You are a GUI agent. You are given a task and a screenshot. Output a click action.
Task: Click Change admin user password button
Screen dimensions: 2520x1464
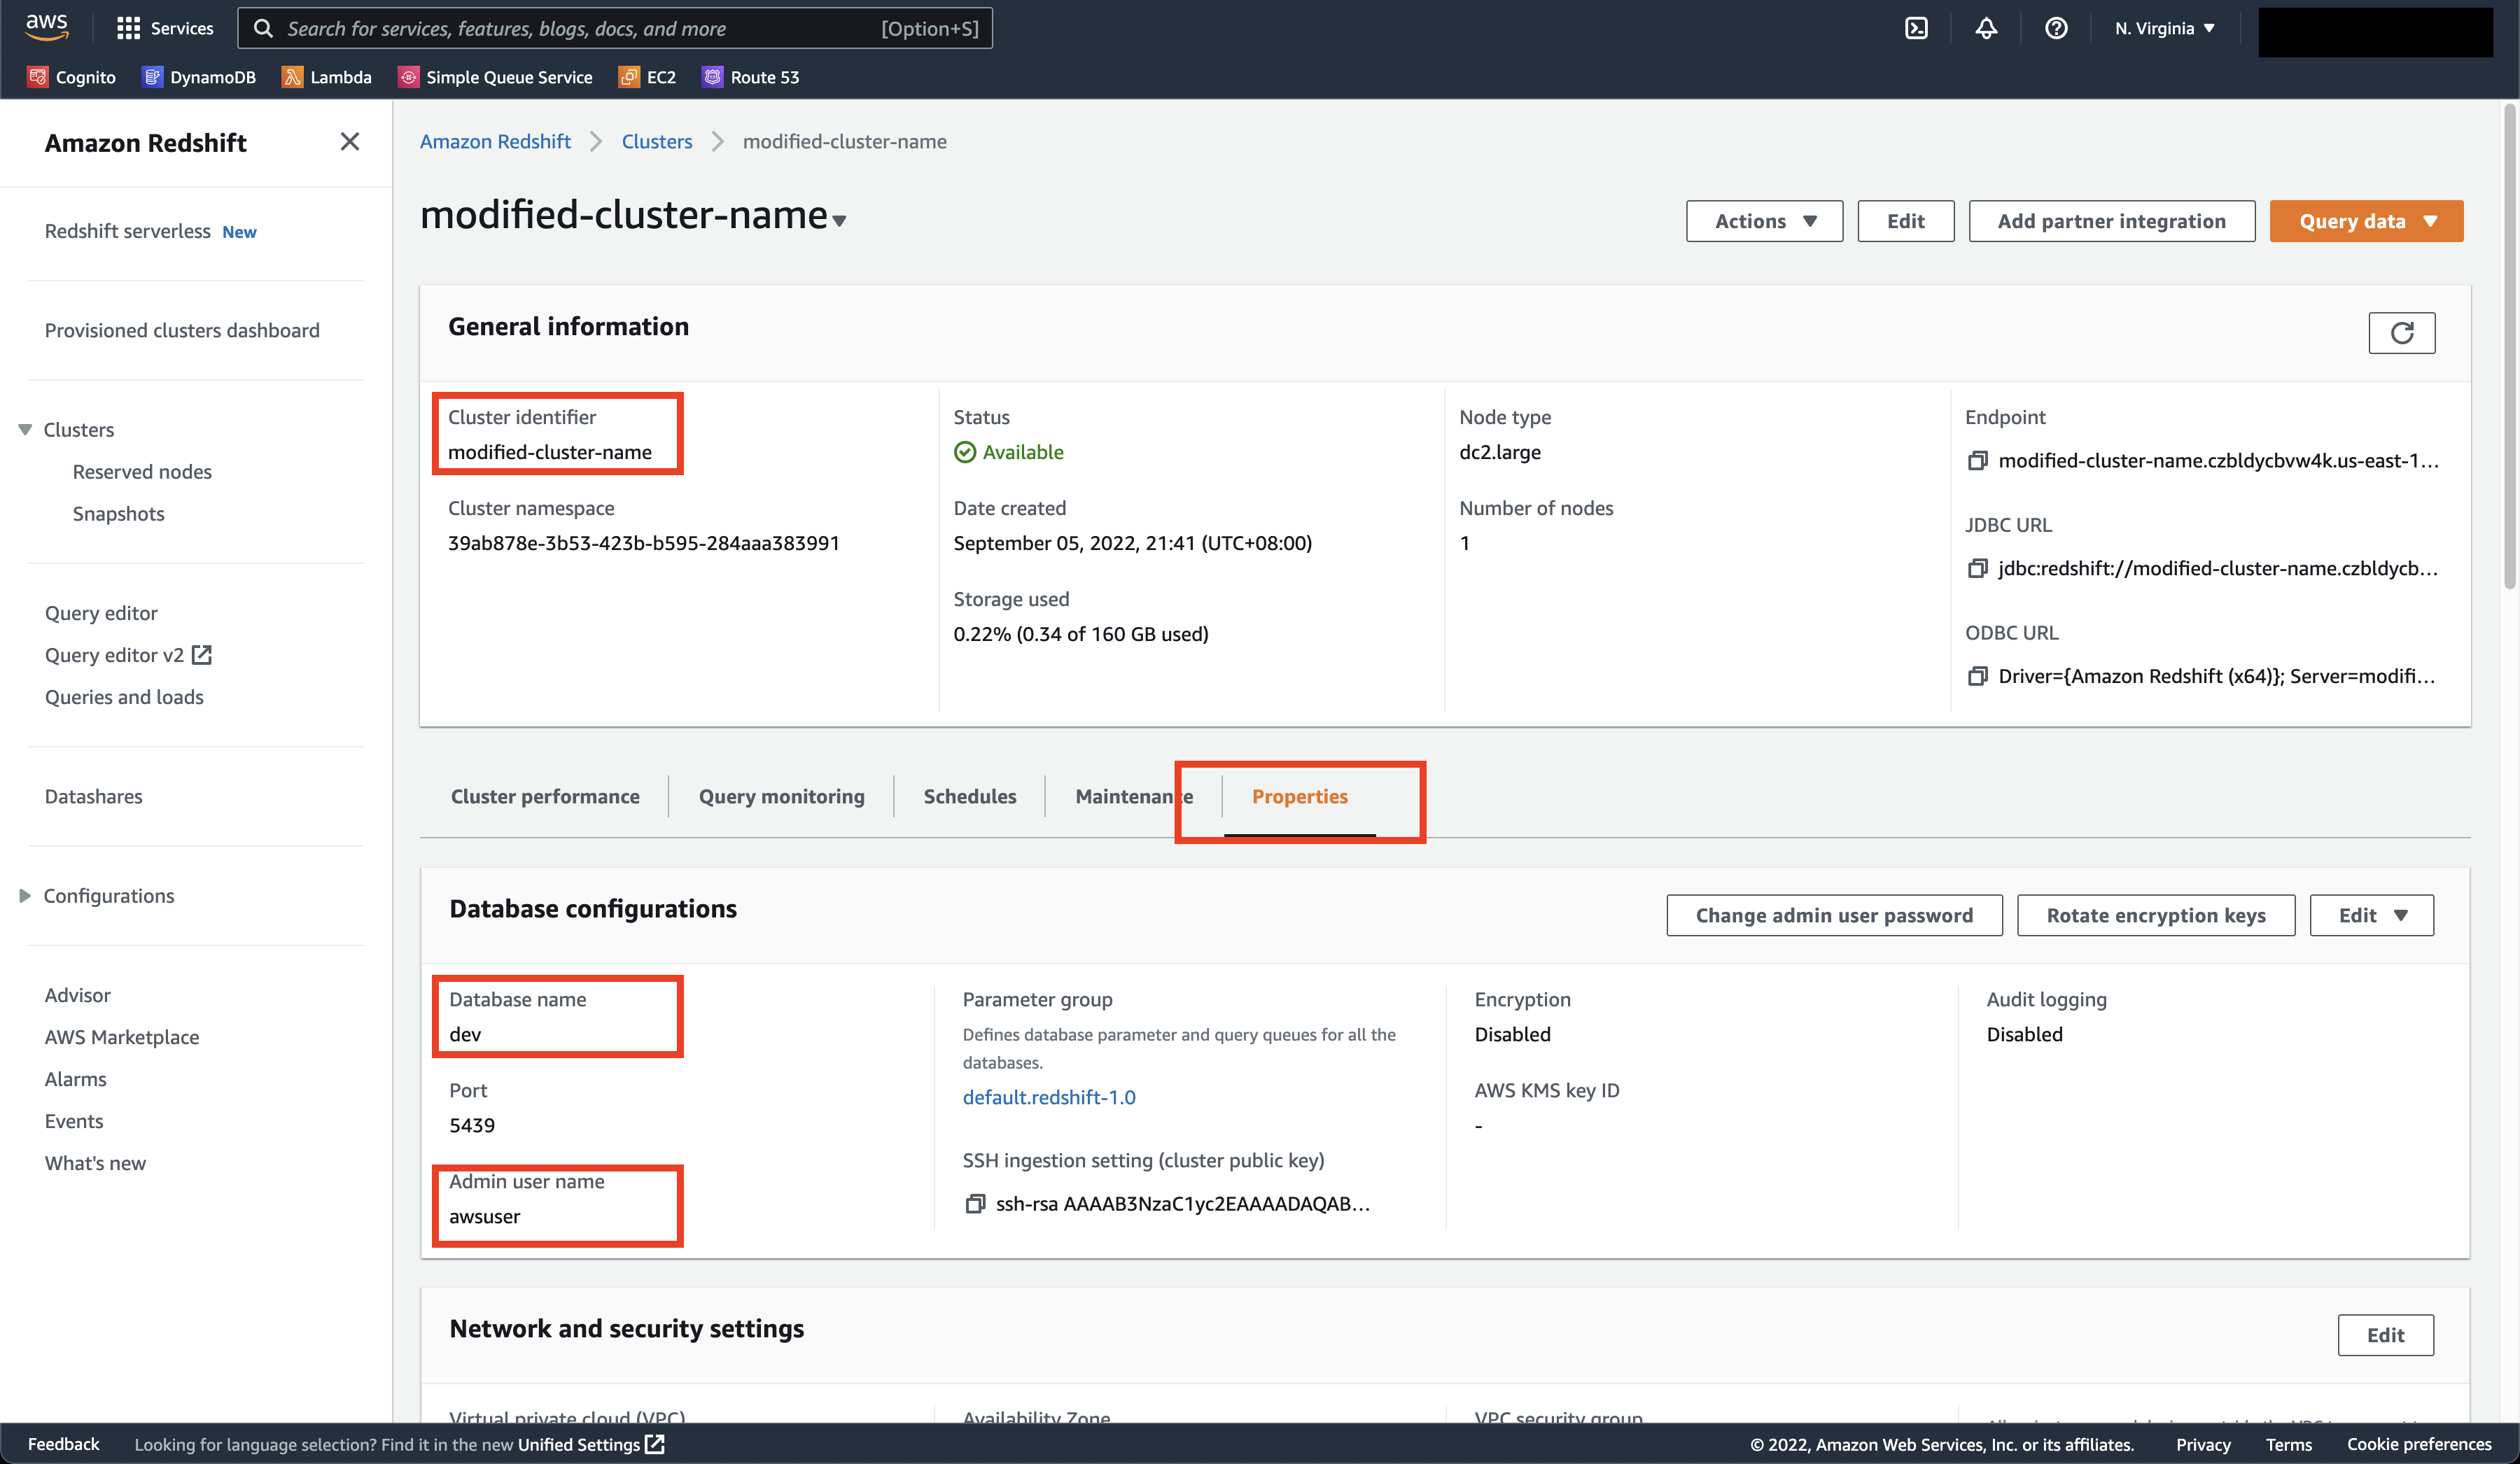point(1834,915)
